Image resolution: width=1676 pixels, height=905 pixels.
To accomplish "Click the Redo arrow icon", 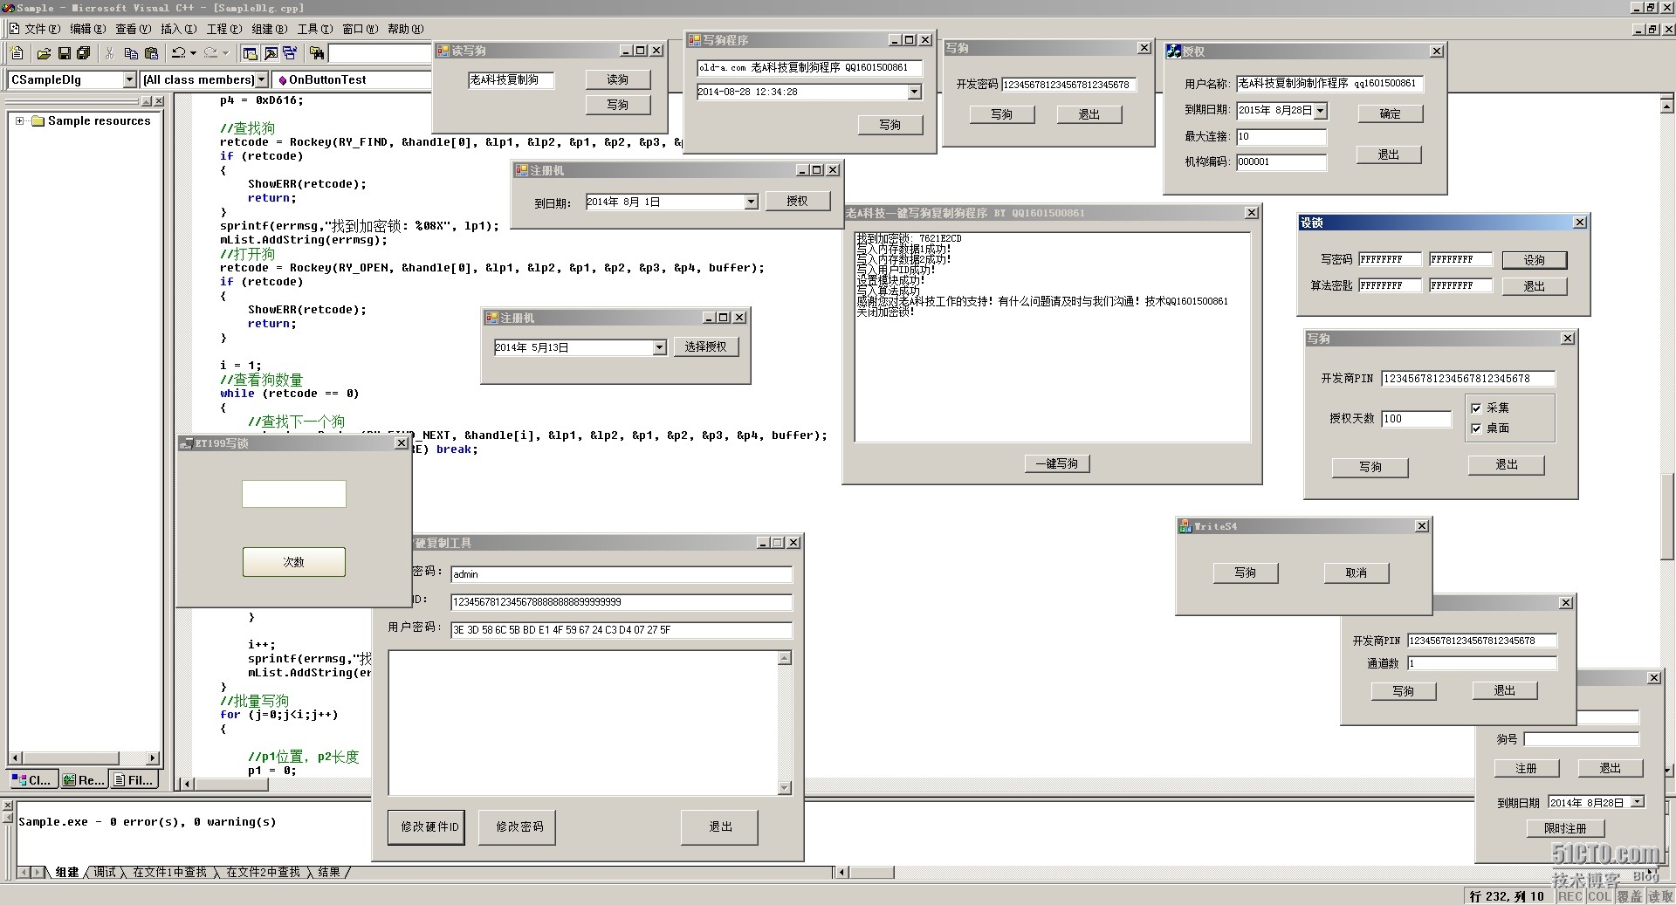I will [x=210, y=53].
